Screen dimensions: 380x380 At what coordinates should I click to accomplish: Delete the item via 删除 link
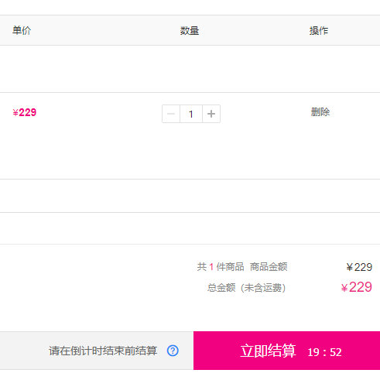click(x=320, y=112)
